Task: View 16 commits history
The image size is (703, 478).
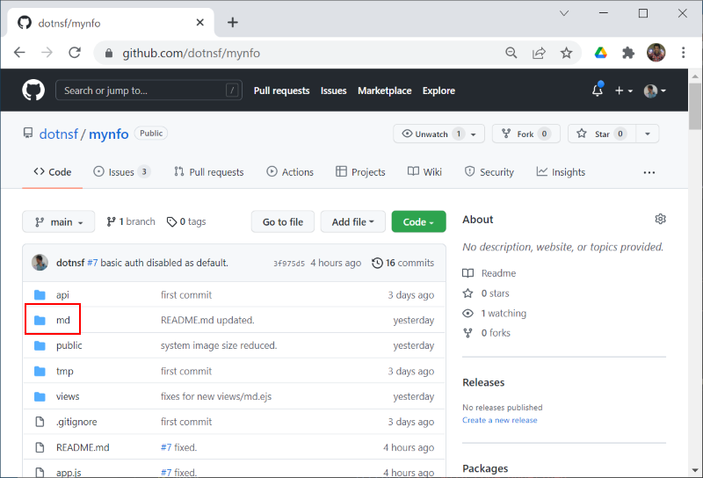Action: click(403, 263)
